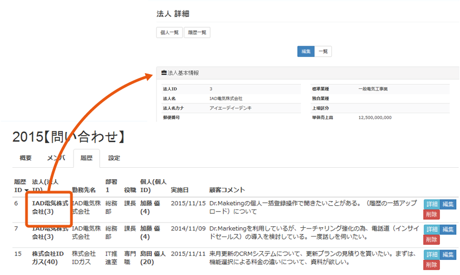This screenshot has width=460, height=275.
Task: Click 詳細 for history ID 6
Action: pos(432,204)
